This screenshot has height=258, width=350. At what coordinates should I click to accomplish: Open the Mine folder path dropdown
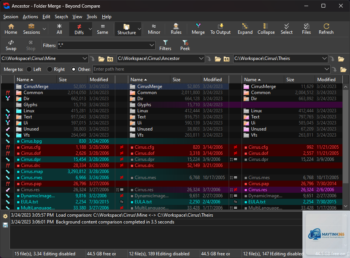click(x=85, y=58)
